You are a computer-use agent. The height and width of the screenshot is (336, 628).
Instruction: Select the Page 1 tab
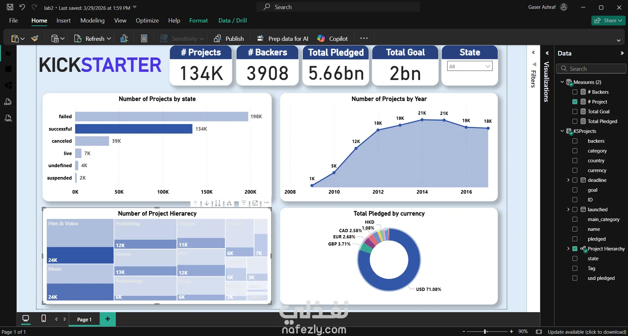pos(84,319)
